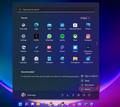Launch Microsoft Store from pinned apps
The height and width of the screenshot is (107, 120).
pos(75,26)
